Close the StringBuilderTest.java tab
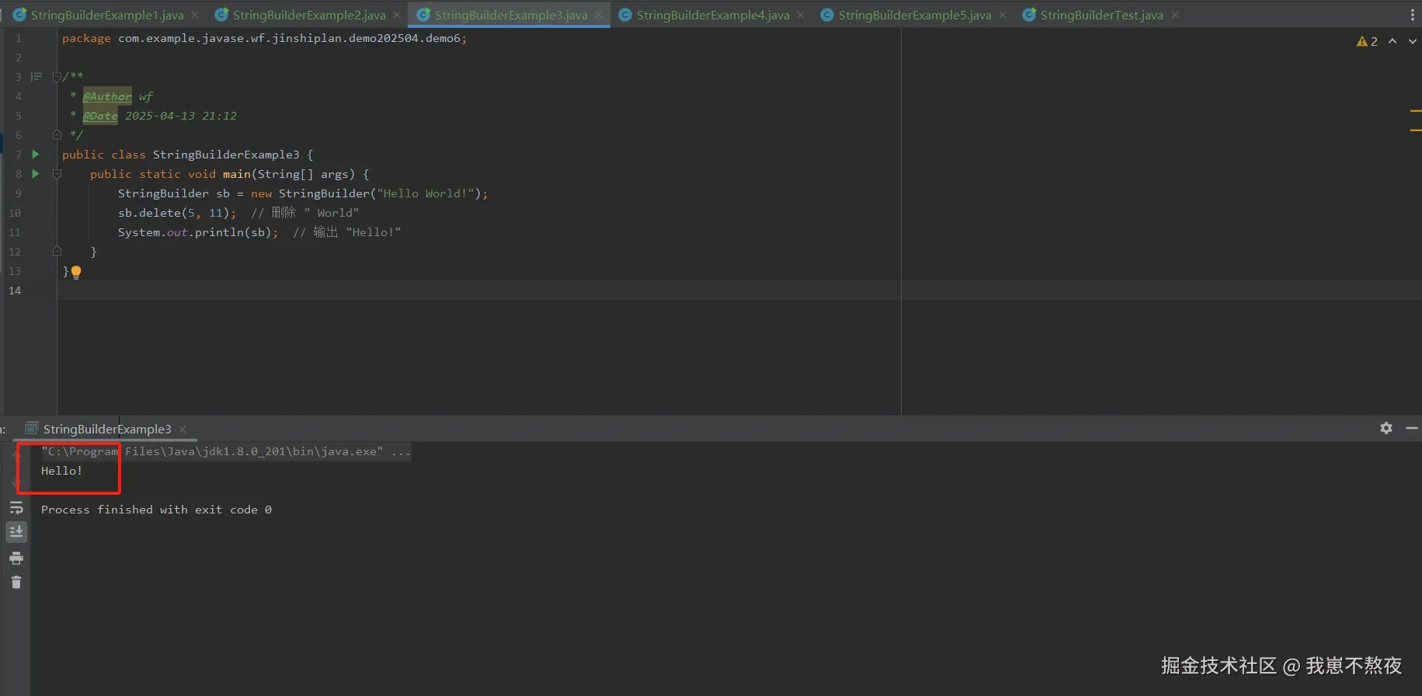1422x696 pixels. [1175, 15]
